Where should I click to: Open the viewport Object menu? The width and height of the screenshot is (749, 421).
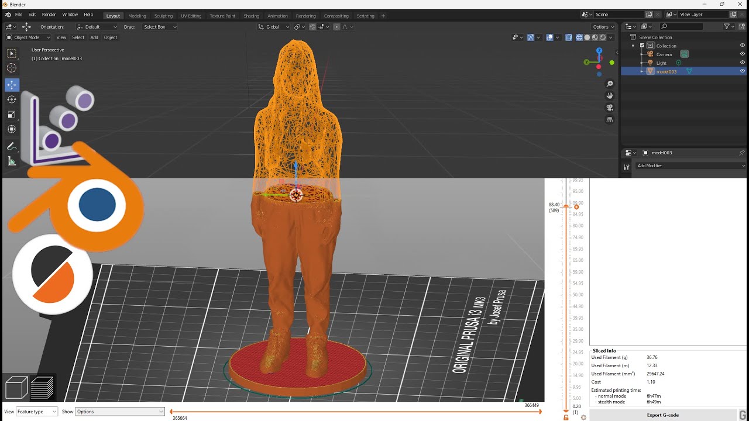point(111,37)
